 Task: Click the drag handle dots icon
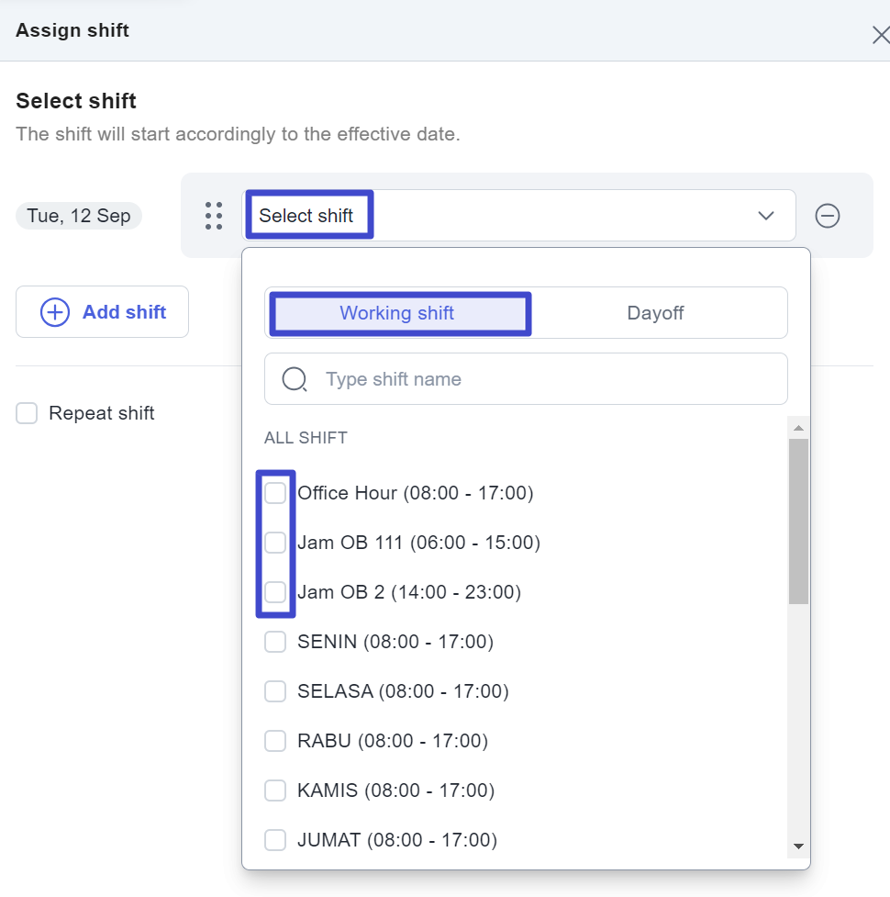tap(214, 216)
